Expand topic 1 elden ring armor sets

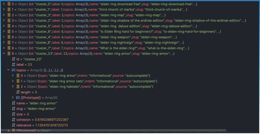(x=13, y=81)
